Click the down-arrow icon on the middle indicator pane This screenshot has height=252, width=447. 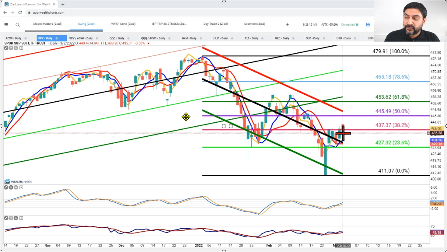[x=11, y=187]
